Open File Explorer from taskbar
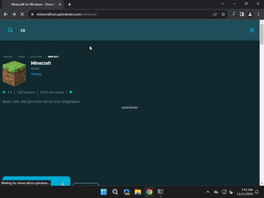264x198 pixels. click(138, 192)
